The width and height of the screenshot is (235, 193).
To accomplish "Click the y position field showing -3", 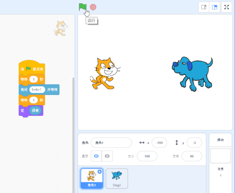I will coord(194,143).
